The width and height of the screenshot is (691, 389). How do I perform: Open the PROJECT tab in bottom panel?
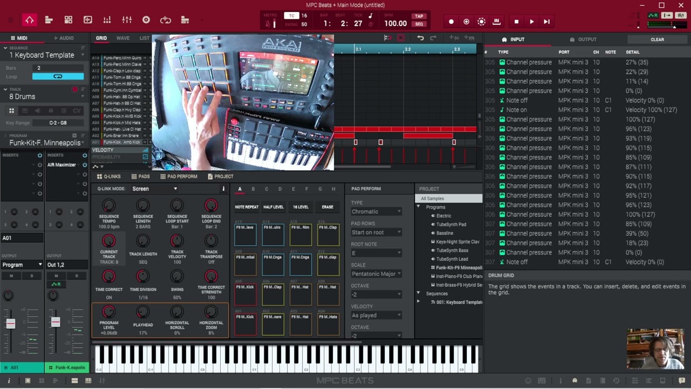tap(220, 177)
